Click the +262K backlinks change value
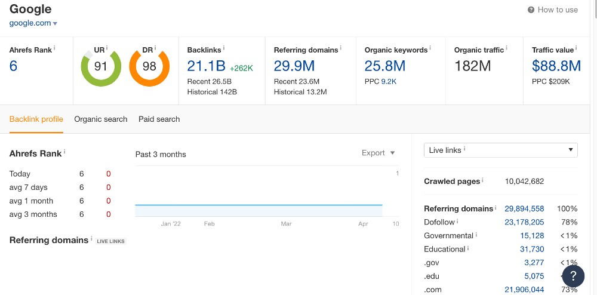The width and height of the screenshot is (597, 295). (241, 69)
